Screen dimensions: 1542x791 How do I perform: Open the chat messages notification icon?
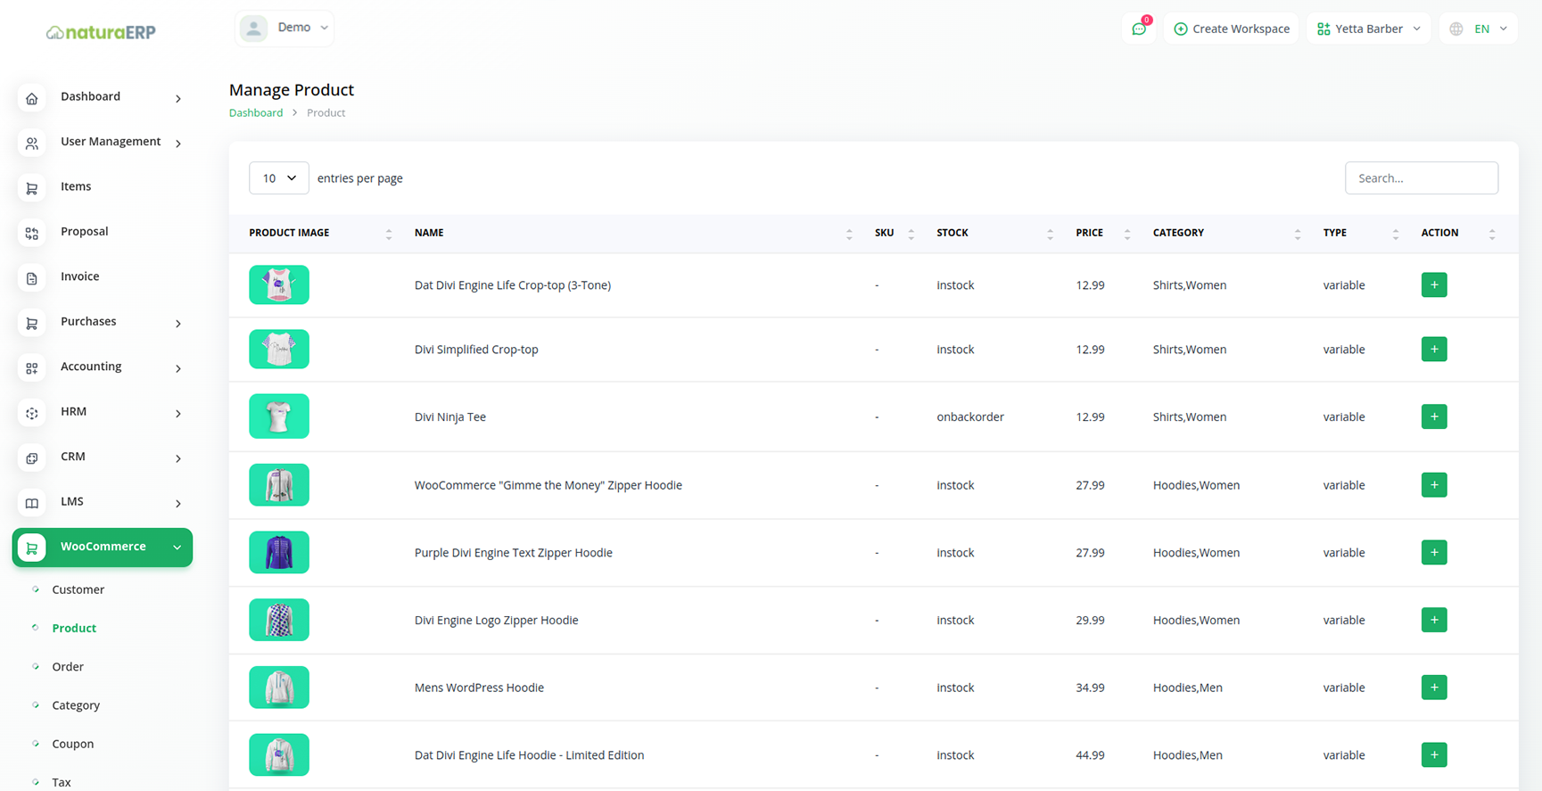[1139, 29]
